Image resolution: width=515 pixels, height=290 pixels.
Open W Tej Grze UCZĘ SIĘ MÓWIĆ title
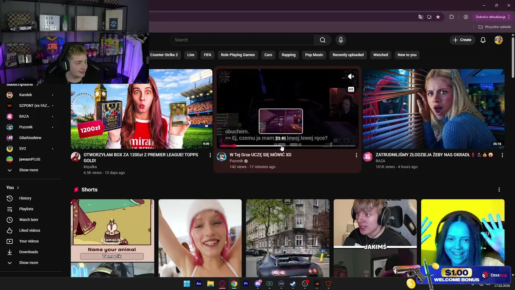coord(260,155)
